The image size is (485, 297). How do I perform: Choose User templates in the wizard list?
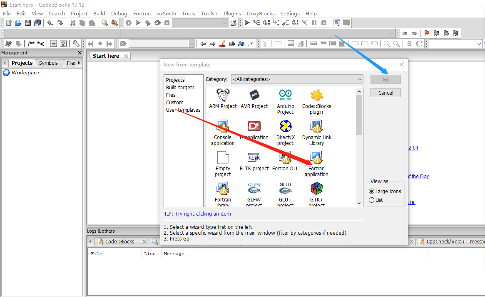click(184, 110)
